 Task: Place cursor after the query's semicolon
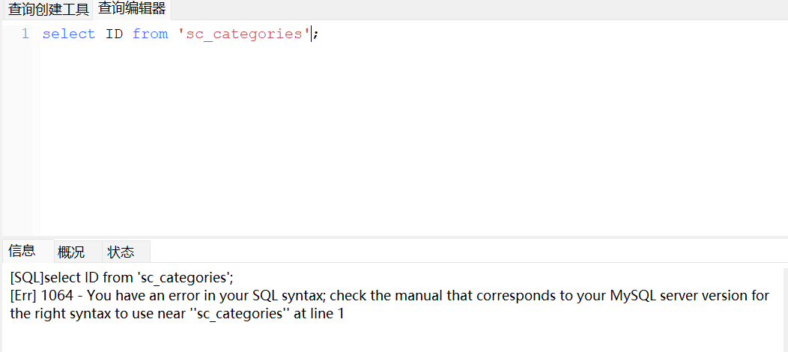(x=320, y=34)
